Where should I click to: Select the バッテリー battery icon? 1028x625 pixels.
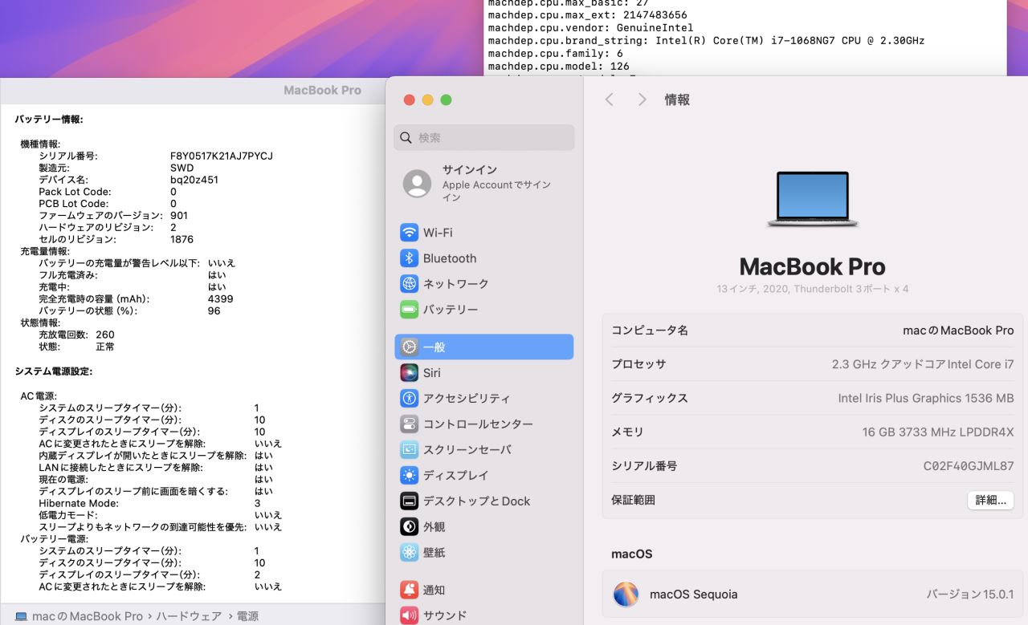coord(410,310)
